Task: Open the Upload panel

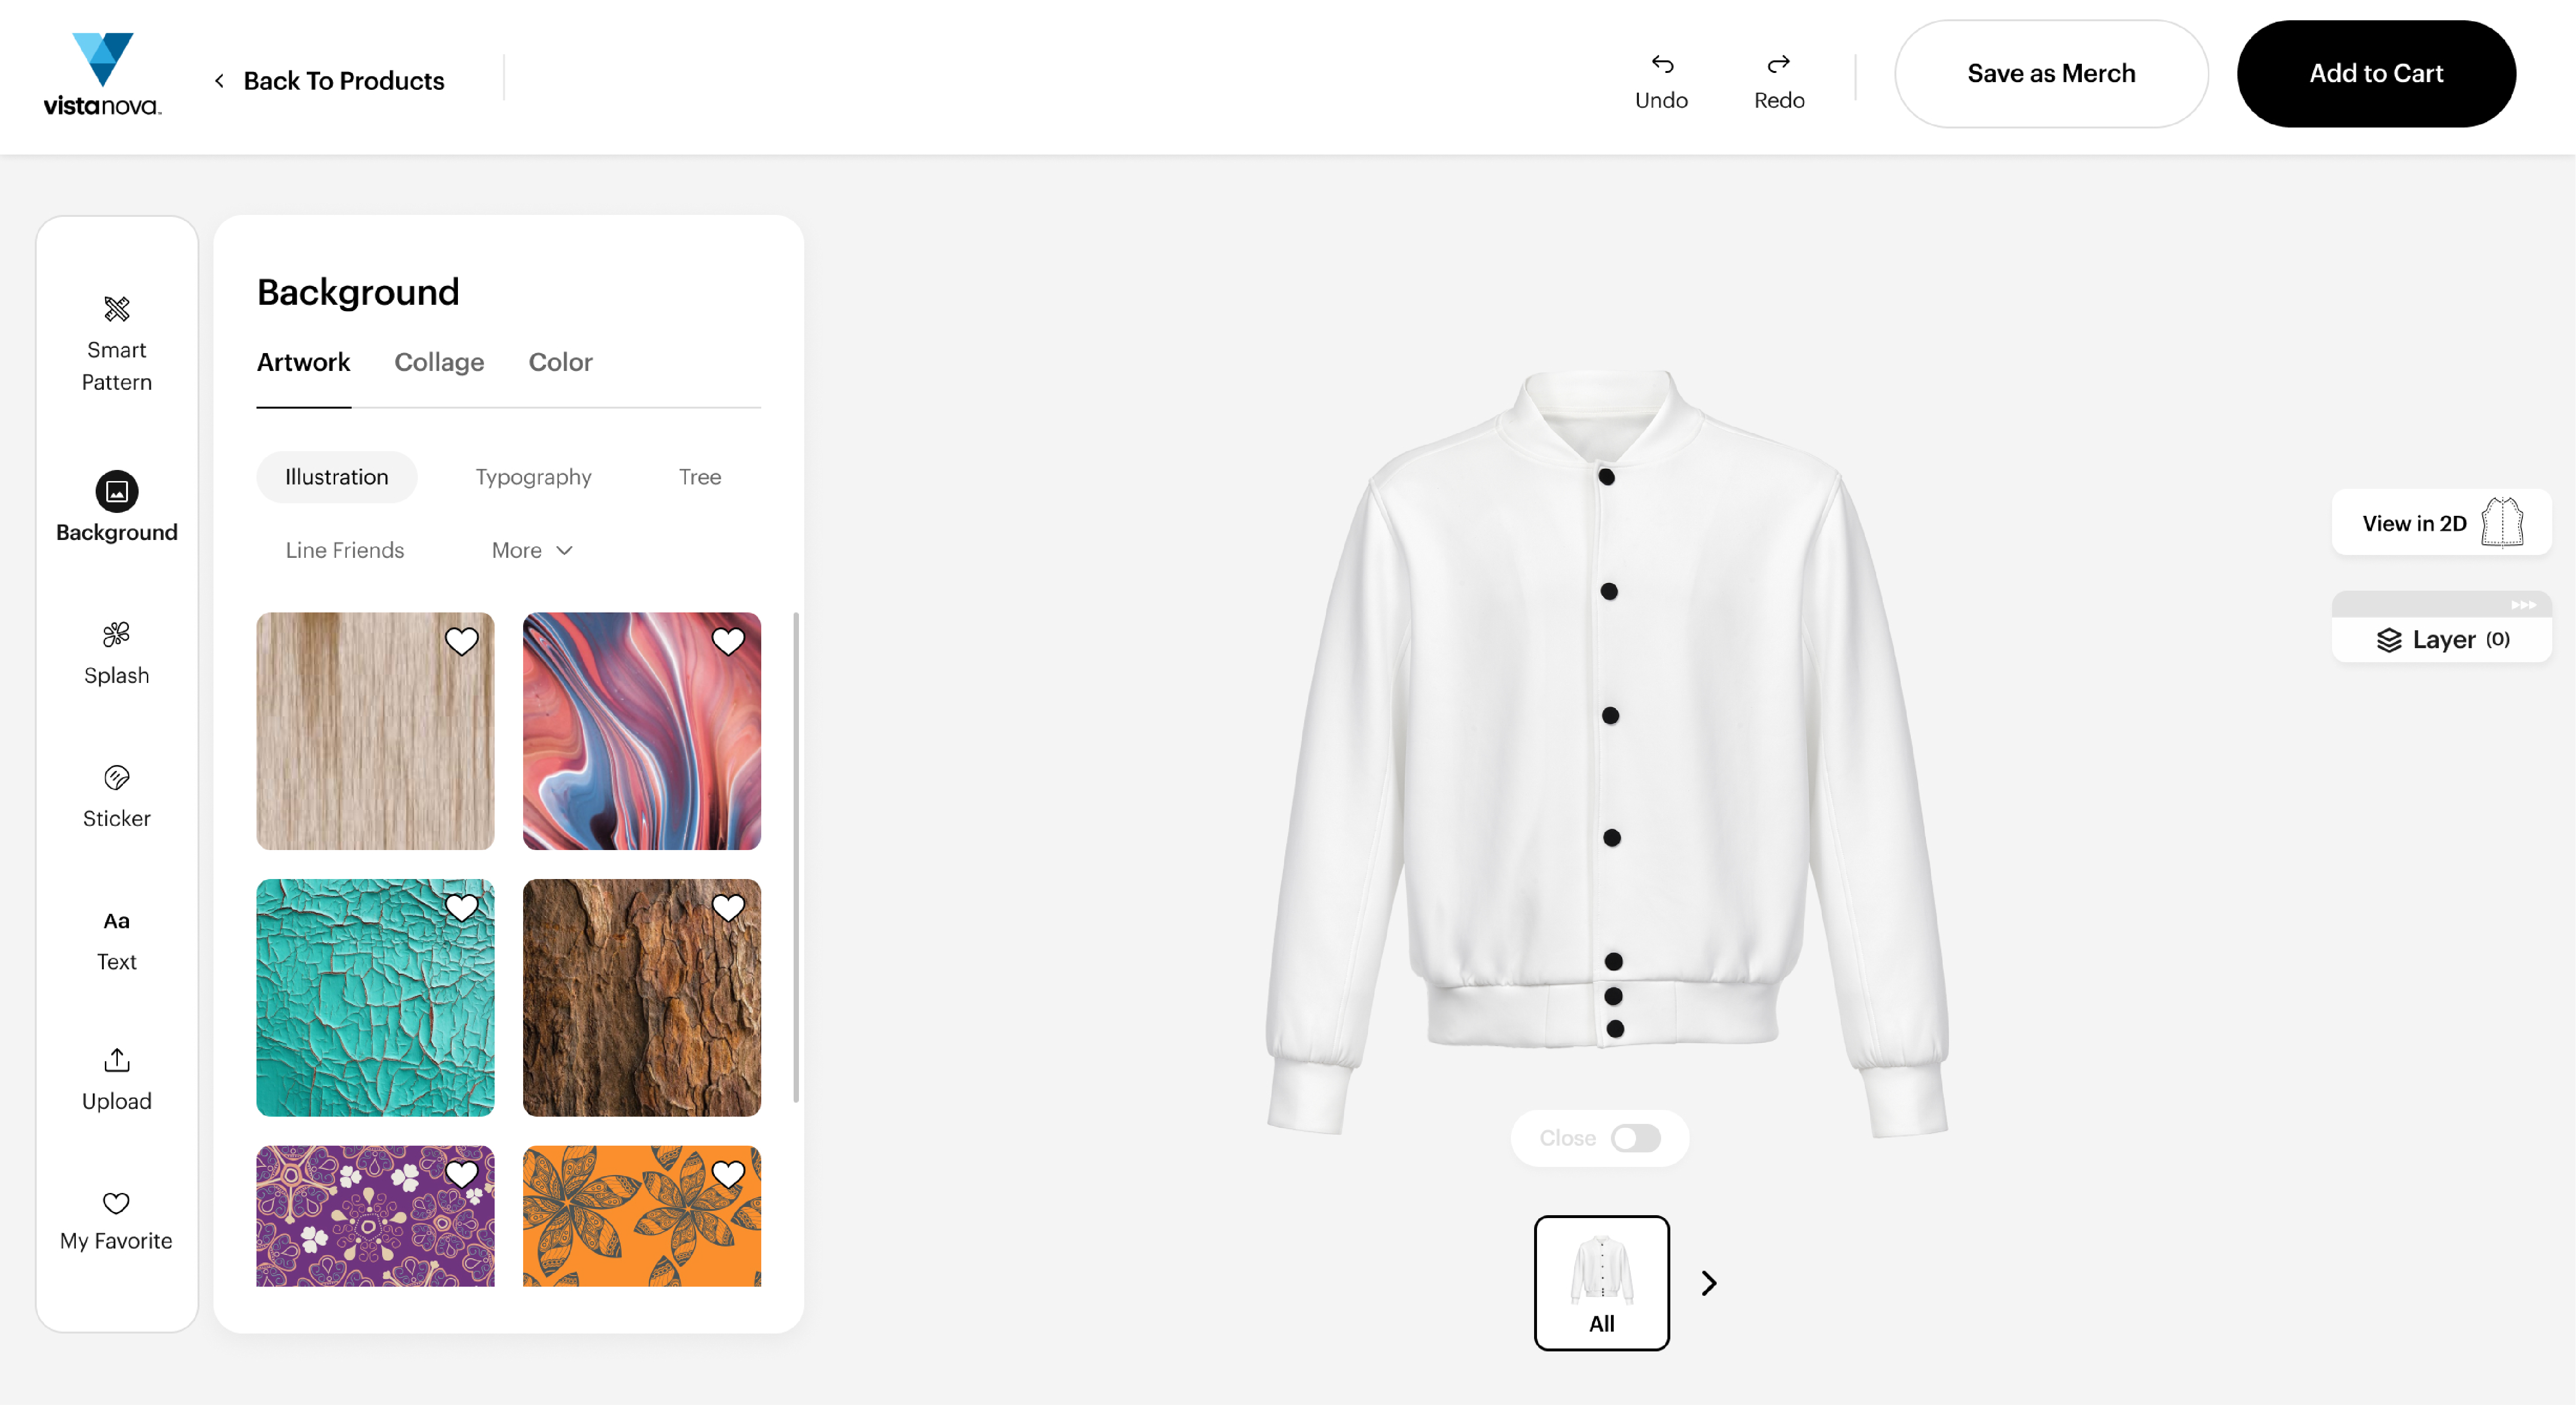Action: coord(116,1079)
